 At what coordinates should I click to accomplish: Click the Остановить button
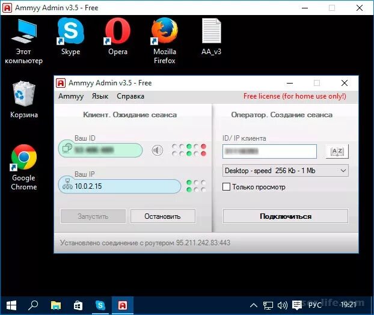(x=163, y=216)
